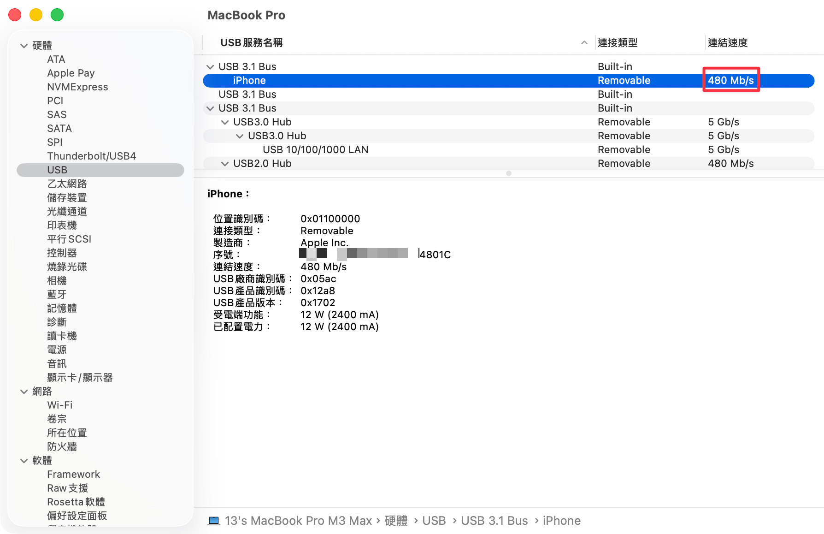Select NVMExpress in sidebar
Viewport: 824px width, 534px height.
tap(77, 87)
